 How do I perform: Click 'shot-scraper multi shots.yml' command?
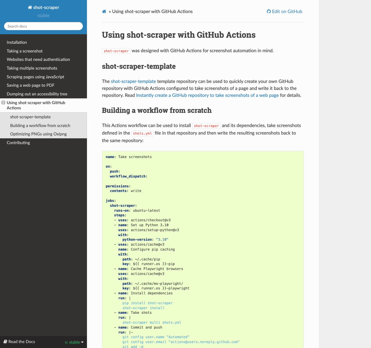point(152,322)
